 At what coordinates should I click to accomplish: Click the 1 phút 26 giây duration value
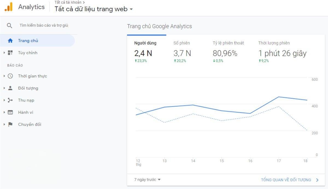point(282,53)
